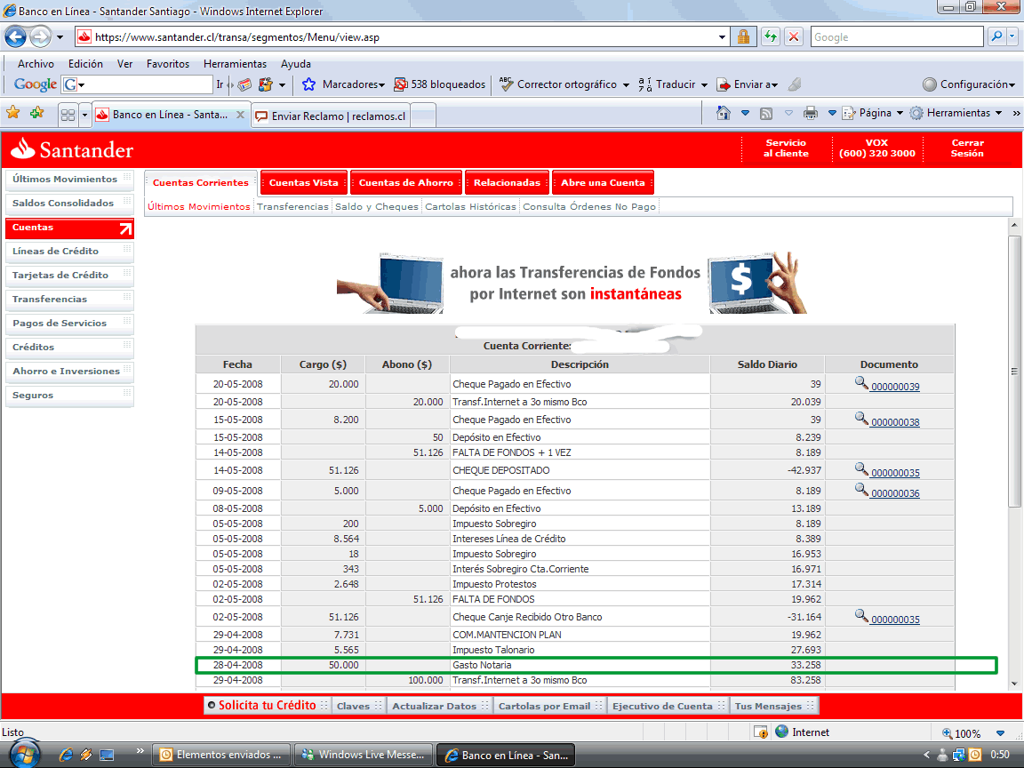Click the Gasto Notaria description cell

(x=579, y=665)
